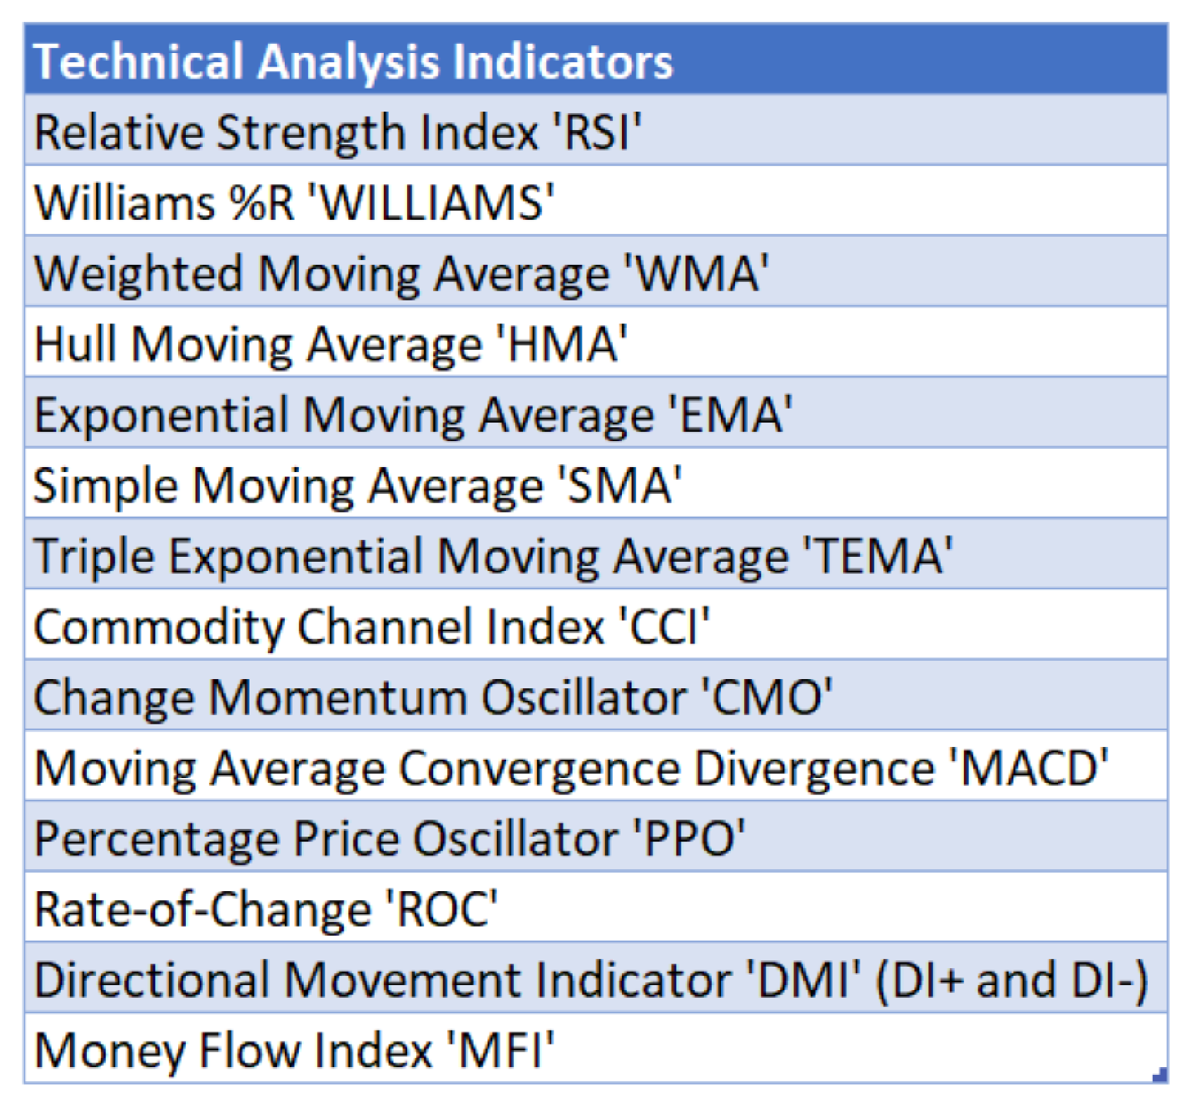Click the table resize handle in corner
The width and height of the screenshot is (1186, 1101).
pyautogui.click(x=1160, y=1075)
